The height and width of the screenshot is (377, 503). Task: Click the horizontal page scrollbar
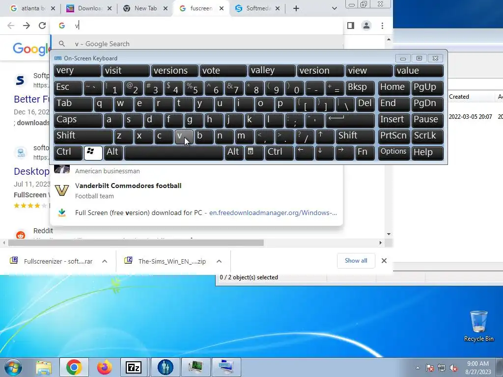(136, 243)
